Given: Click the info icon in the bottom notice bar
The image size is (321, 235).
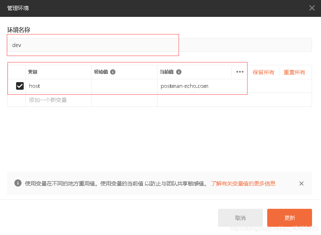Looking at the screenshot, I should coord(18,183).
